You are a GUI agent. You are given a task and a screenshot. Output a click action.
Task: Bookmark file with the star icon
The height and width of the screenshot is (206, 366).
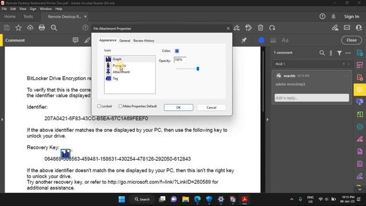(18, 28)
